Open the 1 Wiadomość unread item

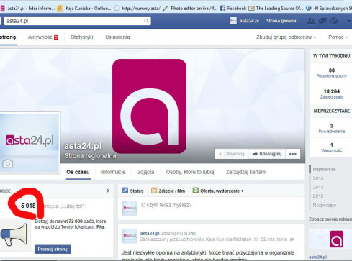tap(332, 147)
